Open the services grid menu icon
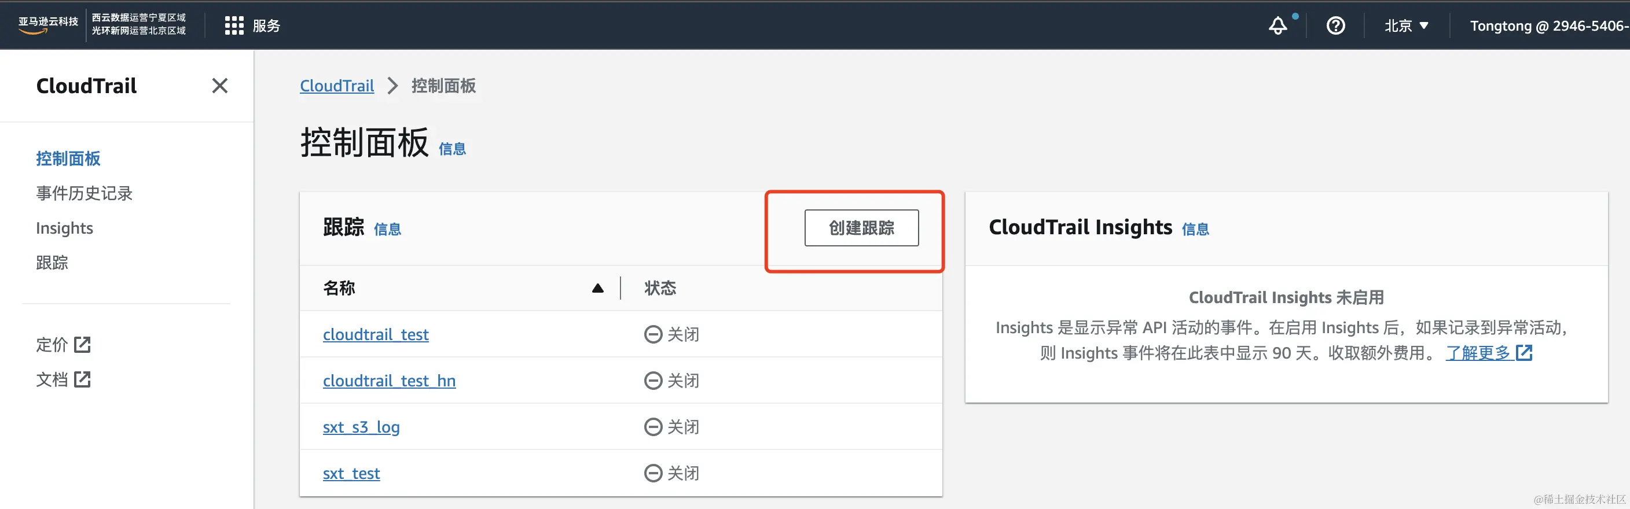 (x=233, y=26)
